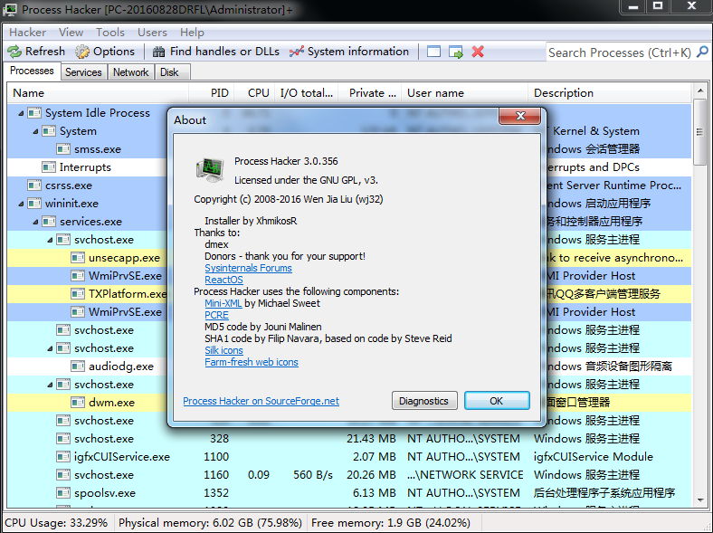Click the search magnifier icon
Viewport: 713px width, 533px height.
tap(702, 52)
